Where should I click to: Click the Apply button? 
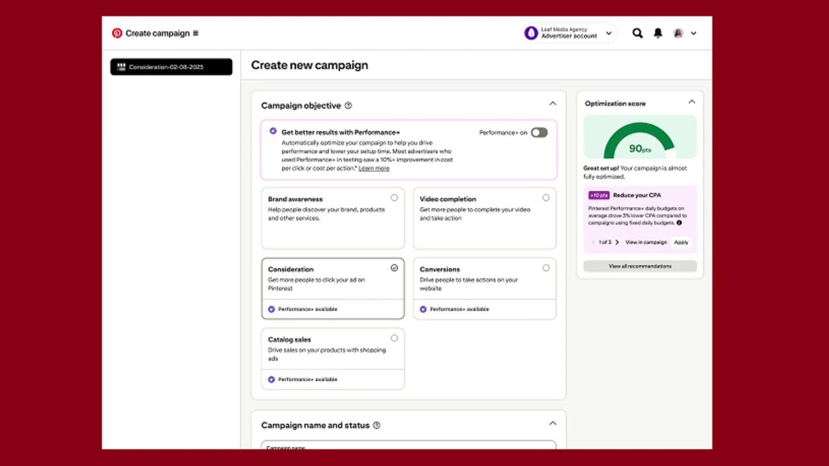(681, 242)
